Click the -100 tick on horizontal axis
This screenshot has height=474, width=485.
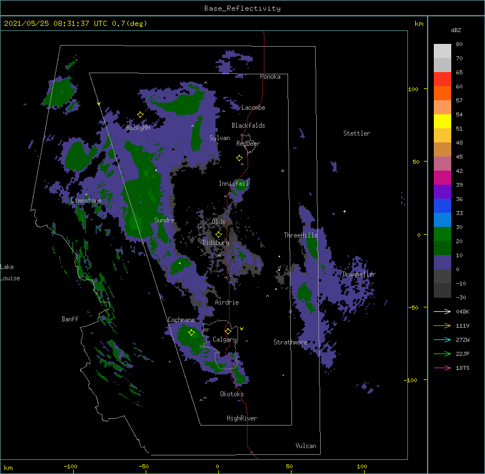[70, 466]
